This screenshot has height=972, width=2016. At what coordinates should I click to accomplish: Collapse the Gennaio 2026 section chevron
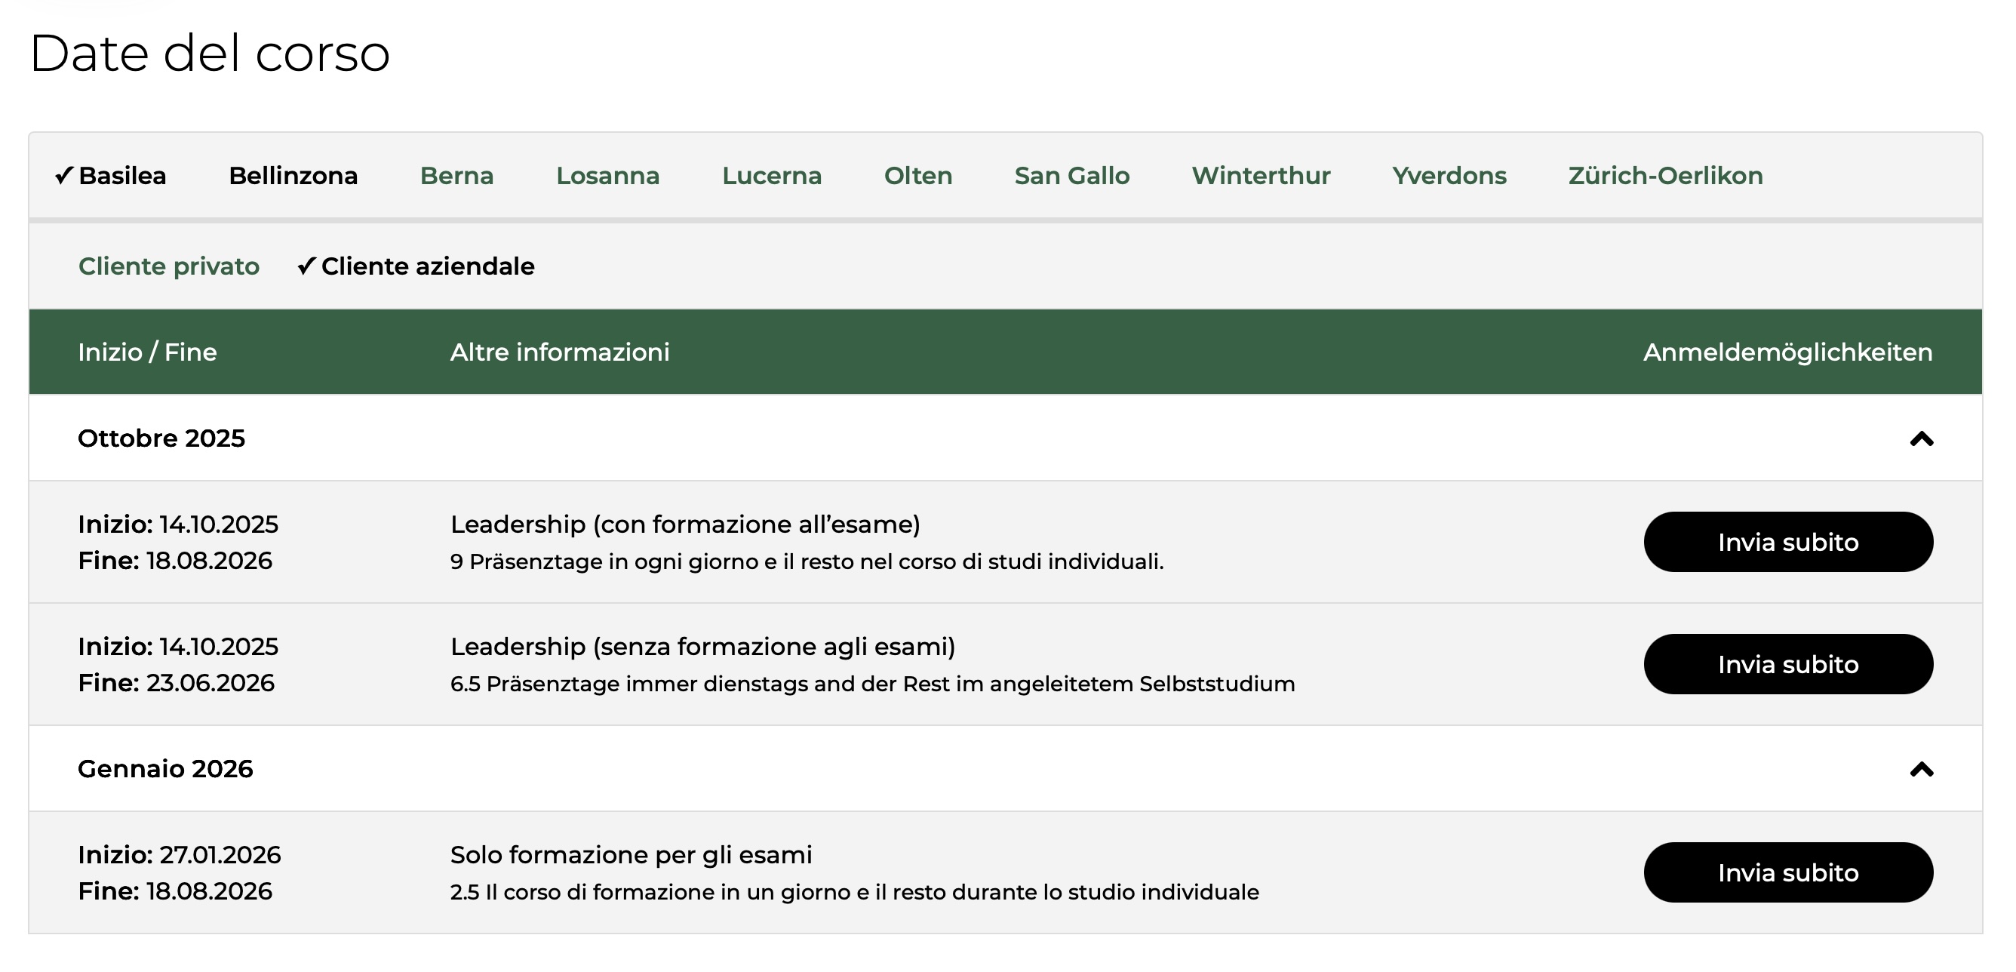pyautogui.click(x=1921, y=768)
